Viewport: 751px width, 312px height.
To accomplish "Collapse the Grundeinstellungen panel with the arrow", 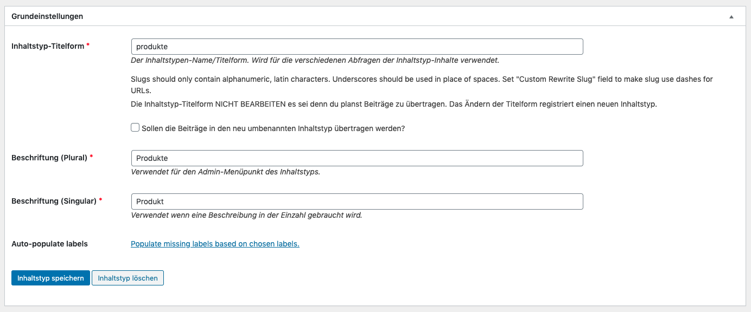I will tap(731, 17).
